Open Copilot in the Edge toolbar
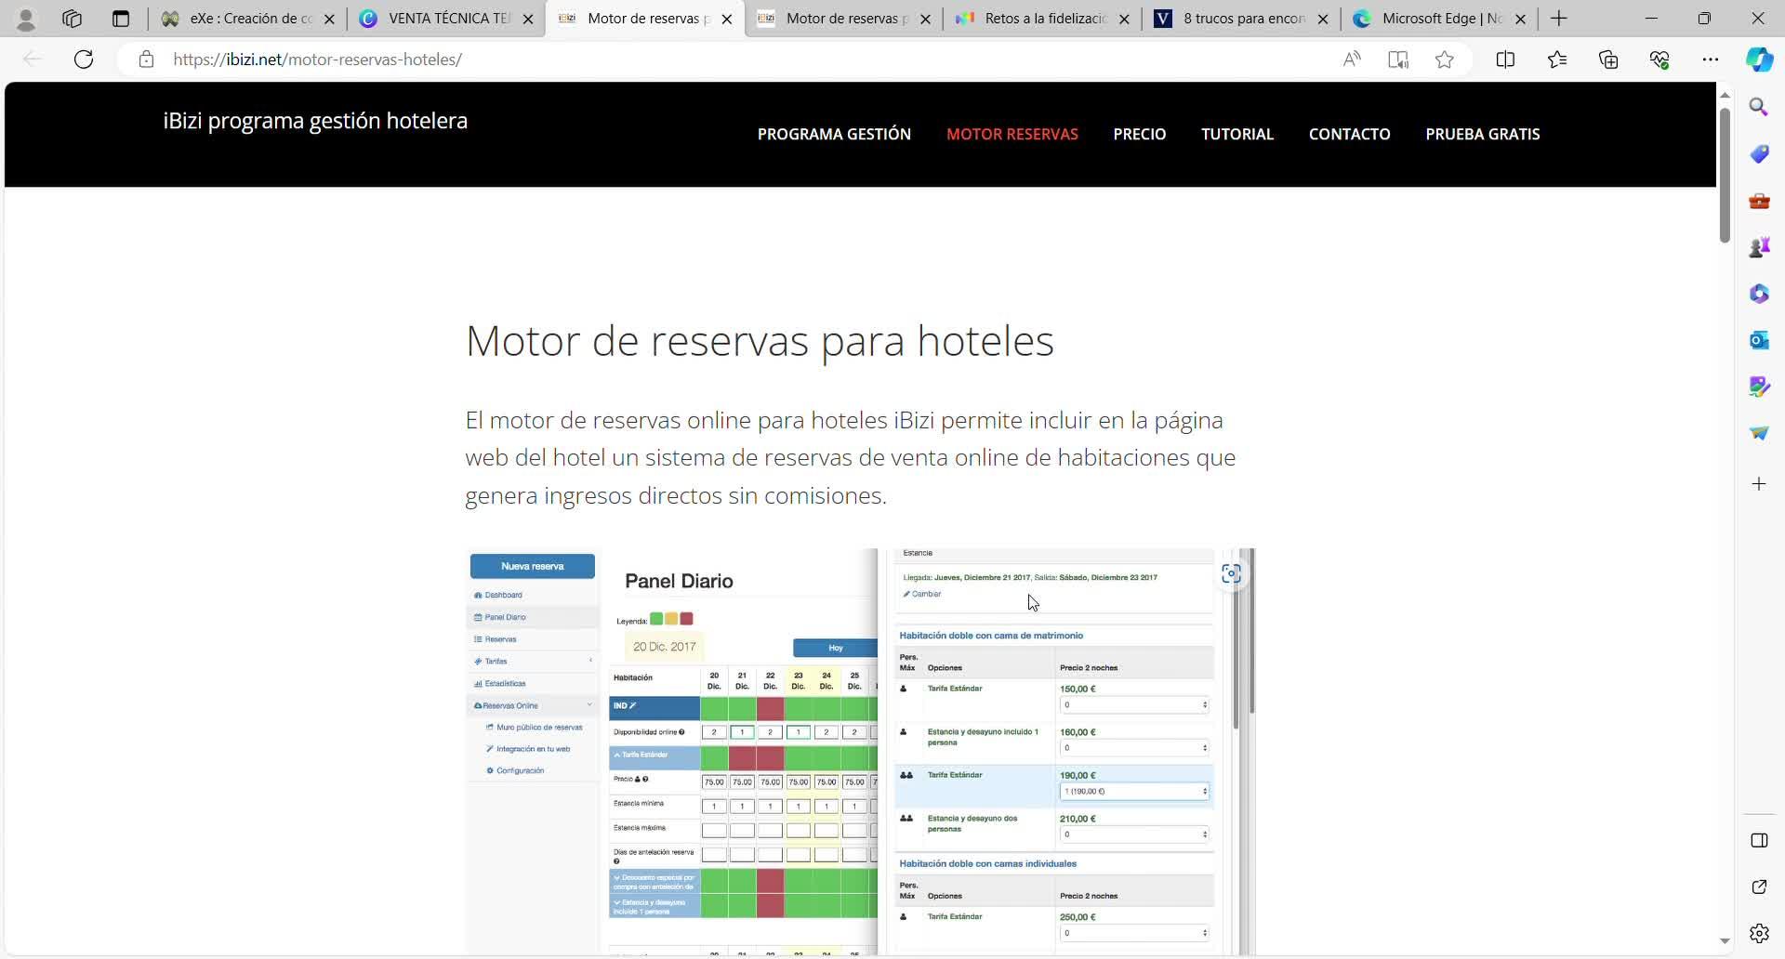 click(x=1759, y=59)
